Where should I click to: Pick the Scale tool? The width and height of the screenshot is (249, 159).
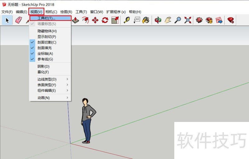[x=115, y=20]
